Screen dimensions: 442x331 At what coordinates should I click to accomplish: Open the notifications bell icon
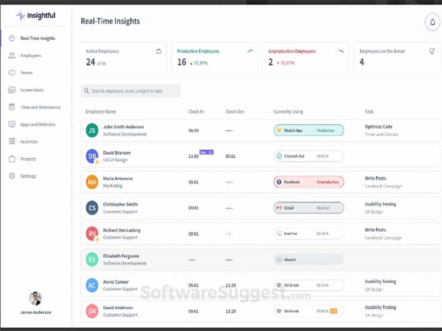coord(433,22)
